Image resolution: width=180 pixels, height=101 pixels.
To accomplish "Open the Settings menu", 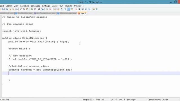I will [x=46, y=6].
